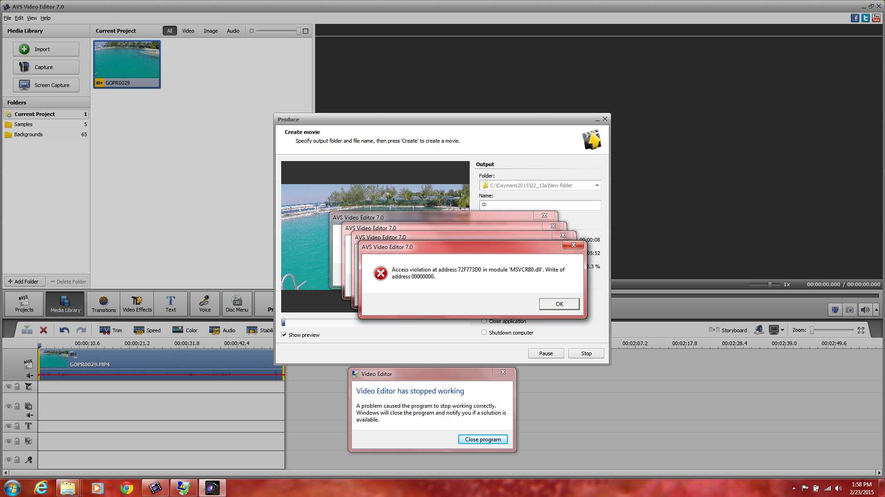885x497 pixels.
Task: Toggle visibility of the audio mix track
Action: [x=8, y=441]
